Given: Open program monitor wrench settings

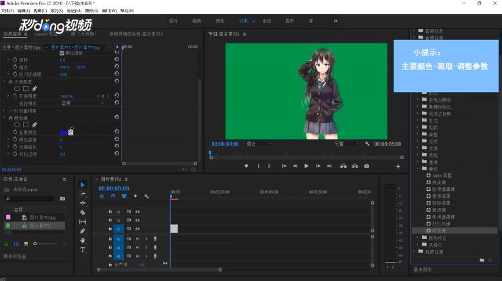Looking at the screenshot, I should [367, 144].
